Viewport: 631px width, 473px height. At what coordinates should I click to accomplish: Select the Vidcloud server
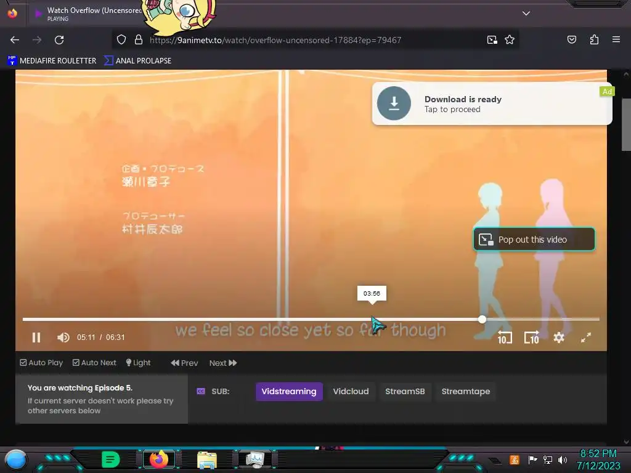[351, 391]
